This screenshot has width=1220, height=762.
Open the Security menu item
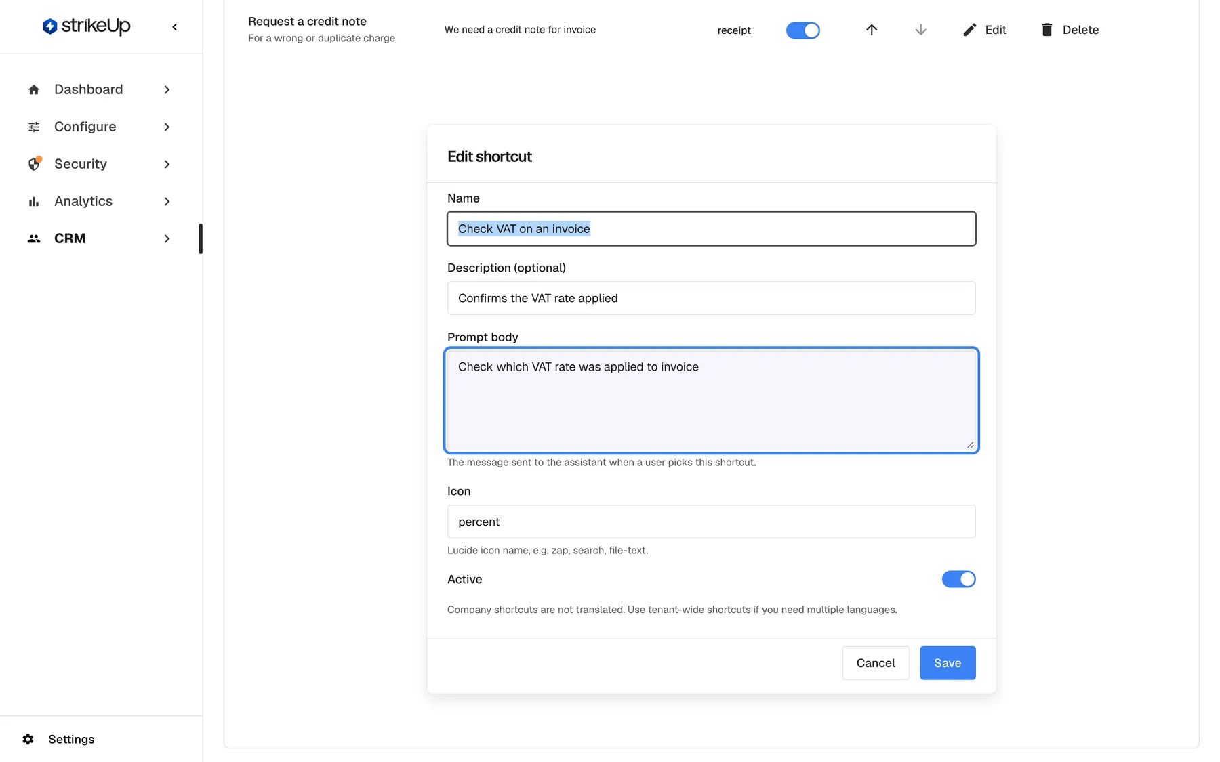click(100, 164)
